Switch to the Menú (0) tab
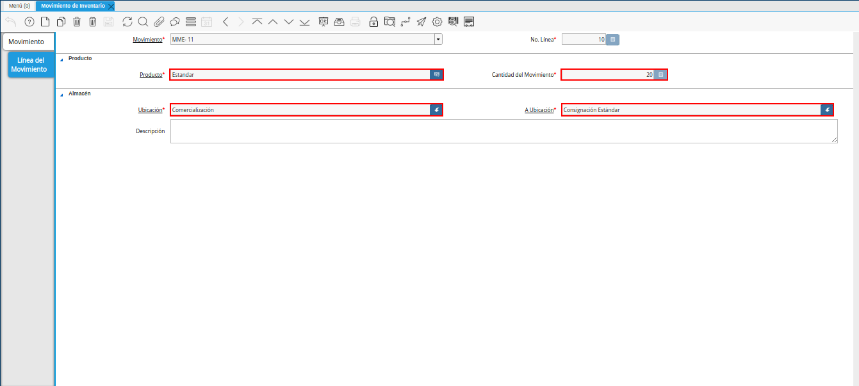The width and height of the screenshot is (859, 386). (x=19, y=6)
